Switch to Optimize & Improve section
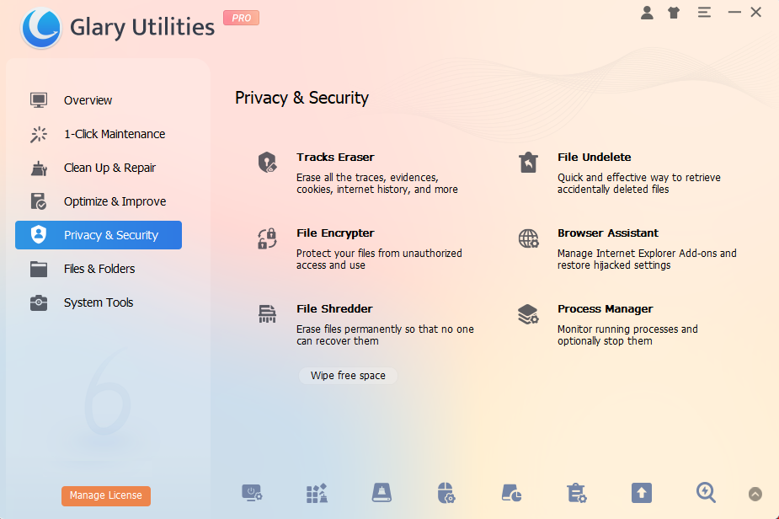The image size is (779, 519). (99, 201)
